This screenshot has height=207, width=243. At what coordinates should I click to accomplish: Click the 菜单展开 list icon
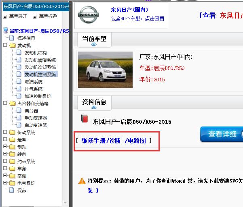tap(5, 17)
